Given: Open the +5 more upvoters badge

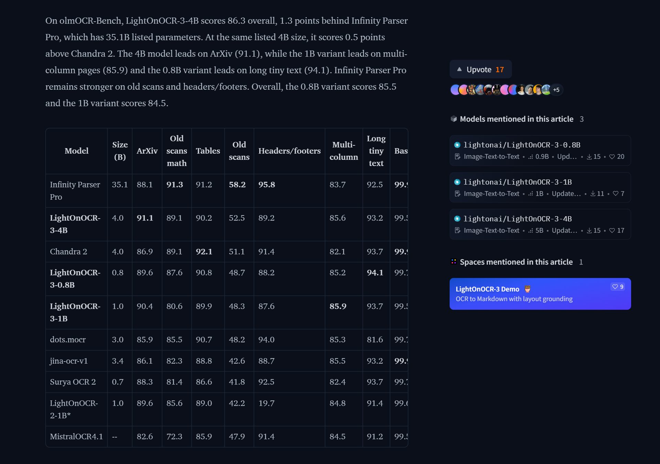Looking at the screenshot, I should 556,90.
